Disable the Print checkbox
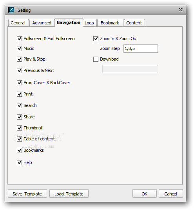This screenshot has height=210, width=194. pos(19,94)
